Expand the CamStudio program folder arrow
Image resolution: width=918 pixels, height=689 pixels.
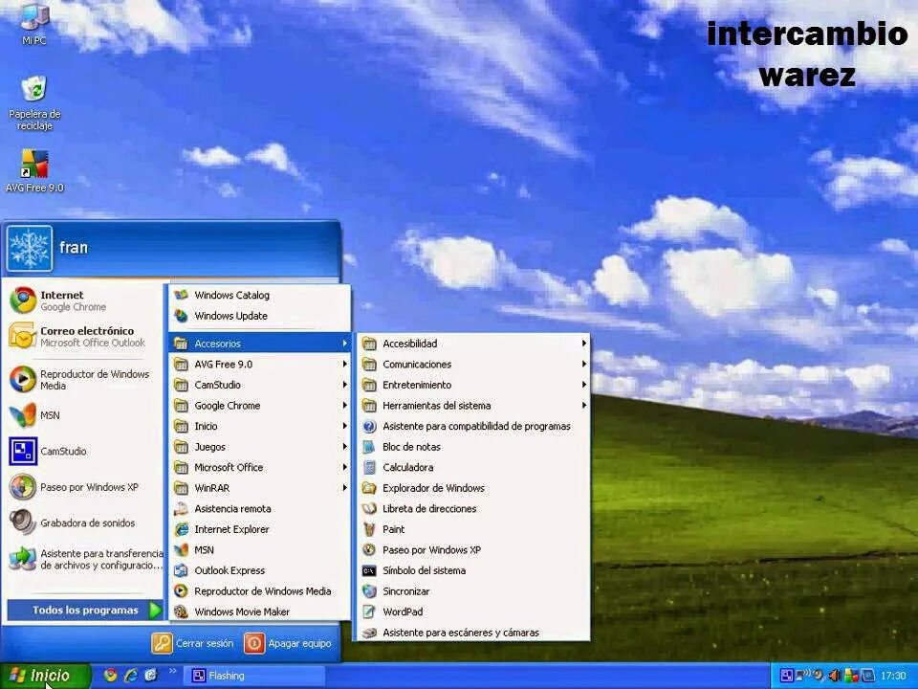pos(345,385)
